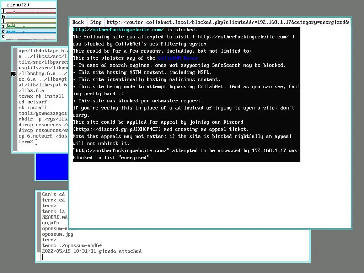Click './opossum-amd64' command in lower terminal

point(81,246)
